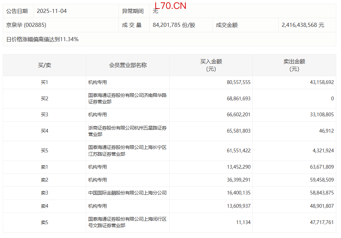
Task: Click the turnover amount 2,416,438,568 元
Action: click(303, 25)
